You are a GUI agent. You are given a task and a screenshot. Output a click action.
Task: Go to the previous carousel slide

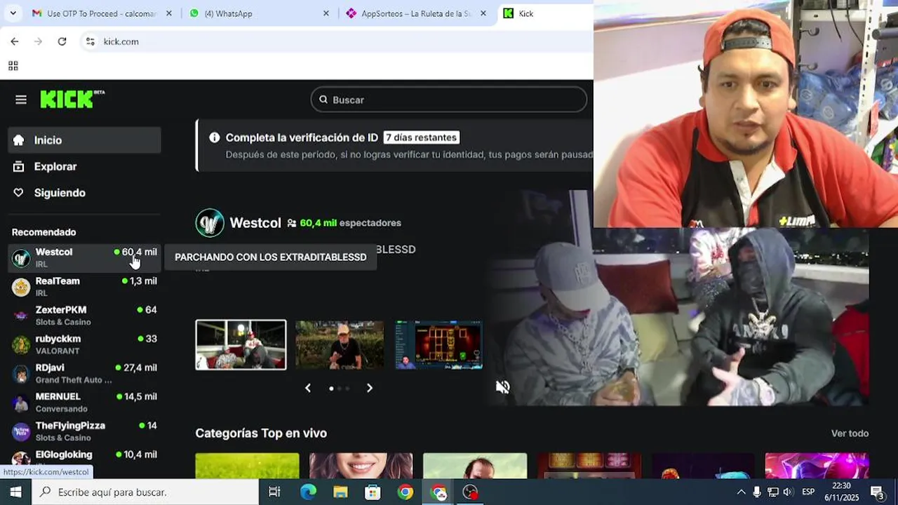tap(307, 388)
